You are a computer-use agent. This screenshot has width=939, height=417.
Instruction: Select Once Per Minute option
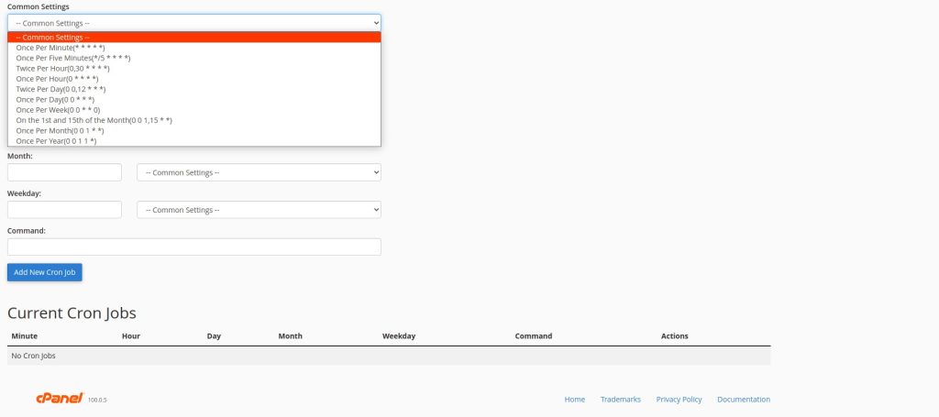[61, 48]
